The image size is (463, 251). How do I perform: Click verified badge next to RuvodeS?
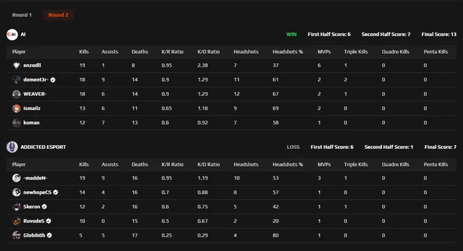tap(49, 221)
